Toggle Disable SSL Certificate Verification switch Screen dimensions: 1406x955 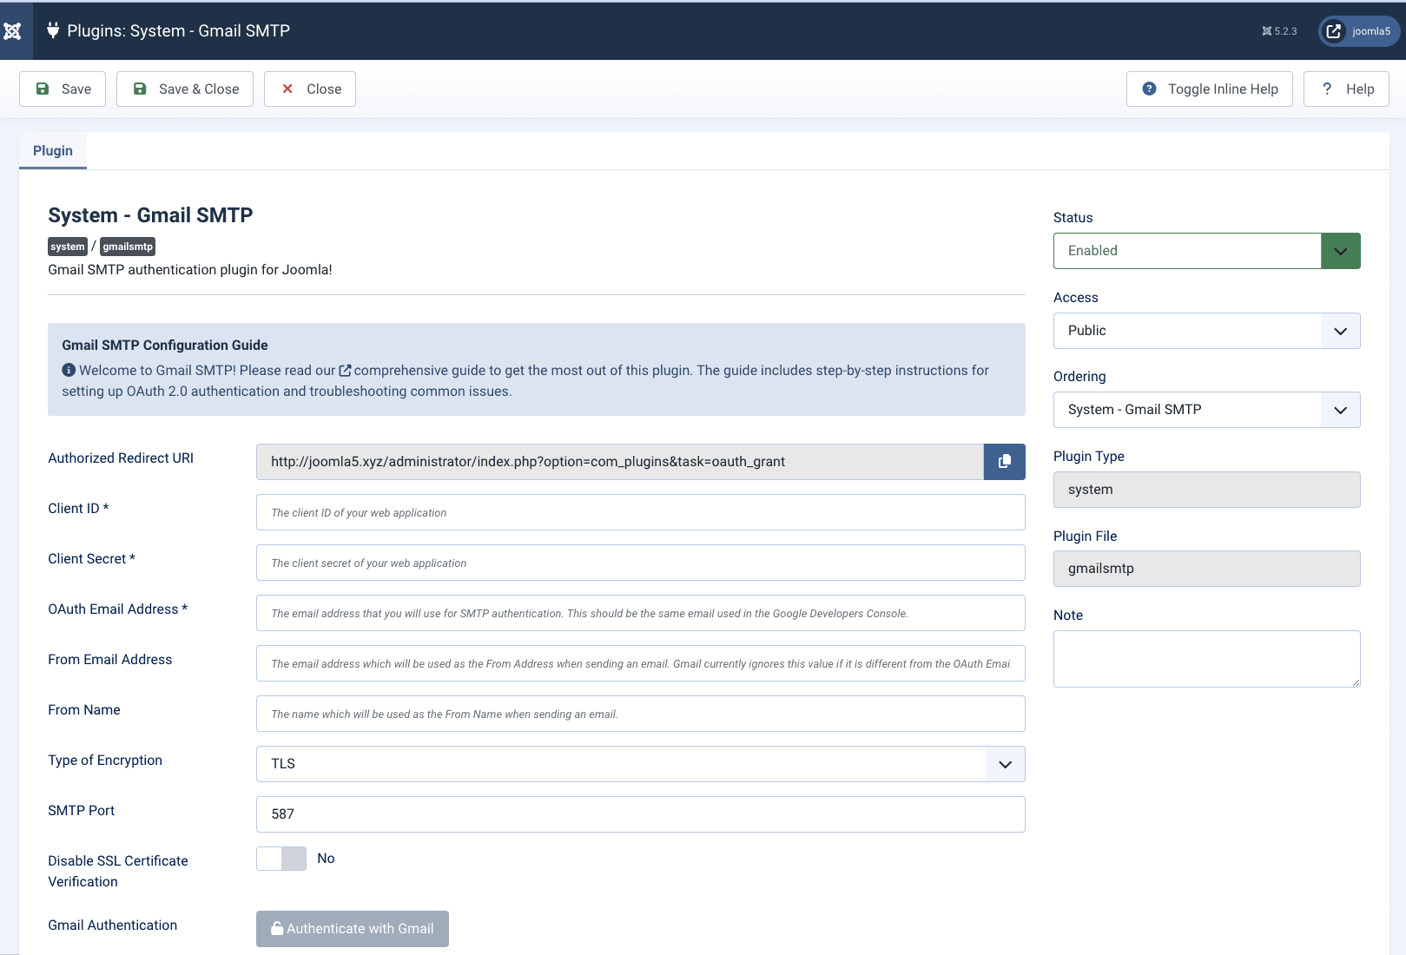281,859
